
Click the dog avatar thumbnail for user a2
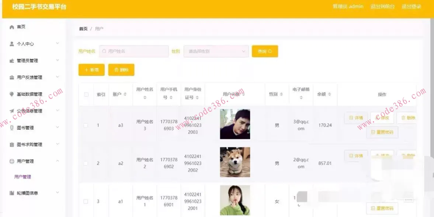point(235,162)
